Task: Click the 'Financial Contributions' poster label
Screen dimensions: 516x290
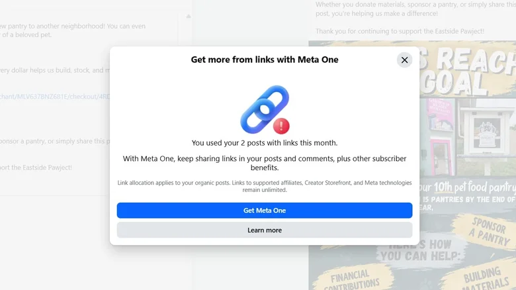Action: [x=354, y=279]
